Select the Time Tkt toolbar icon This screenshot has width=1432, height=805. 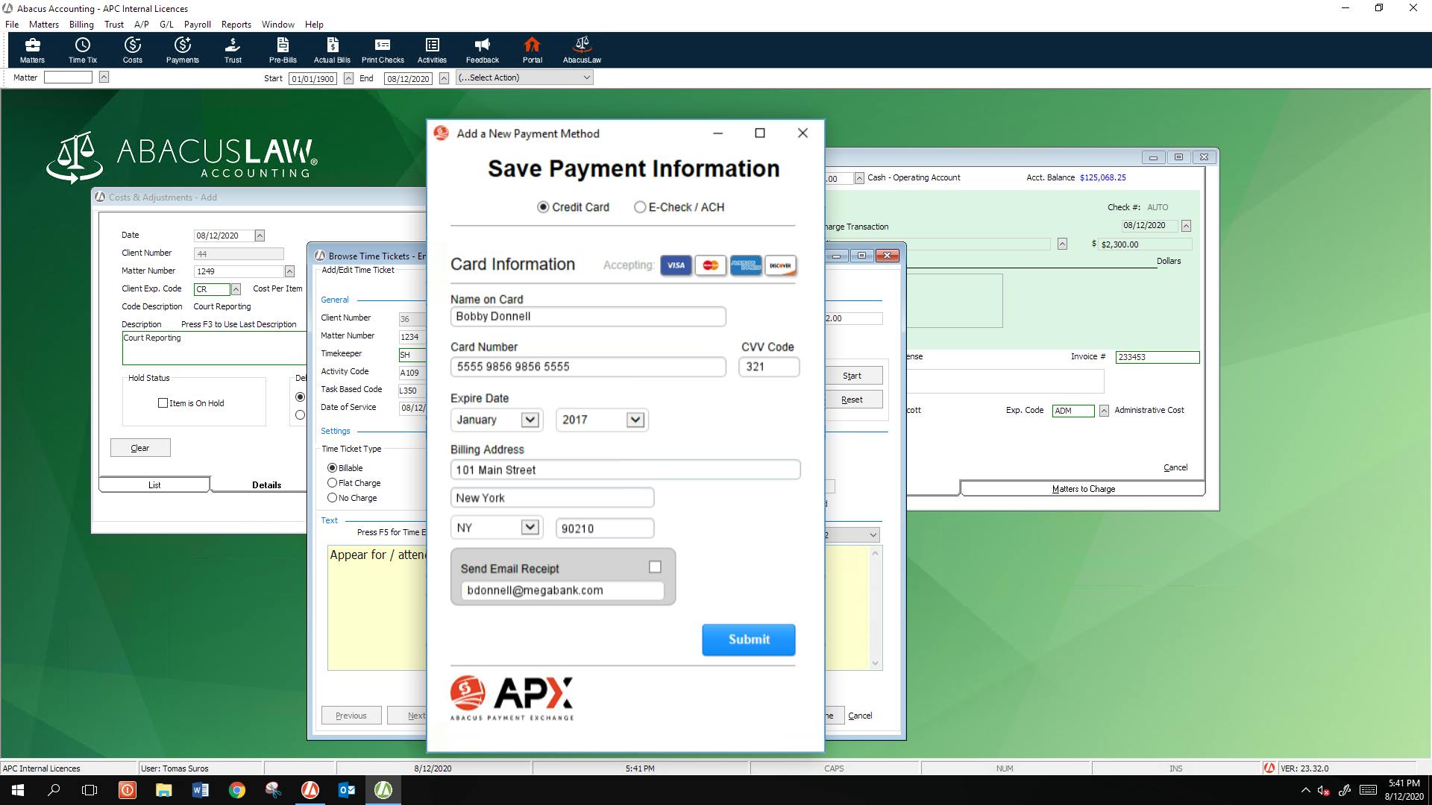click(82, 49)
